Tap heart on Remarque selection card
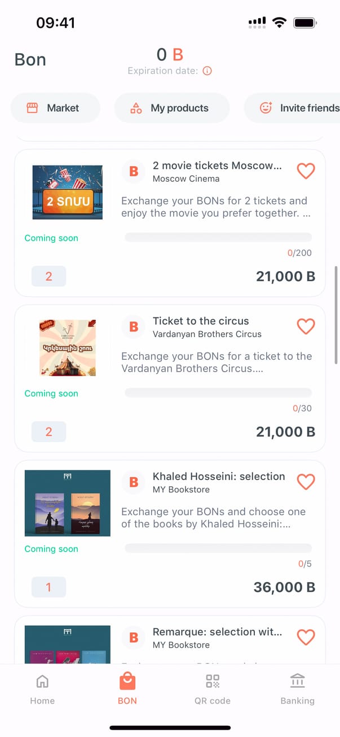 [306, 637]
